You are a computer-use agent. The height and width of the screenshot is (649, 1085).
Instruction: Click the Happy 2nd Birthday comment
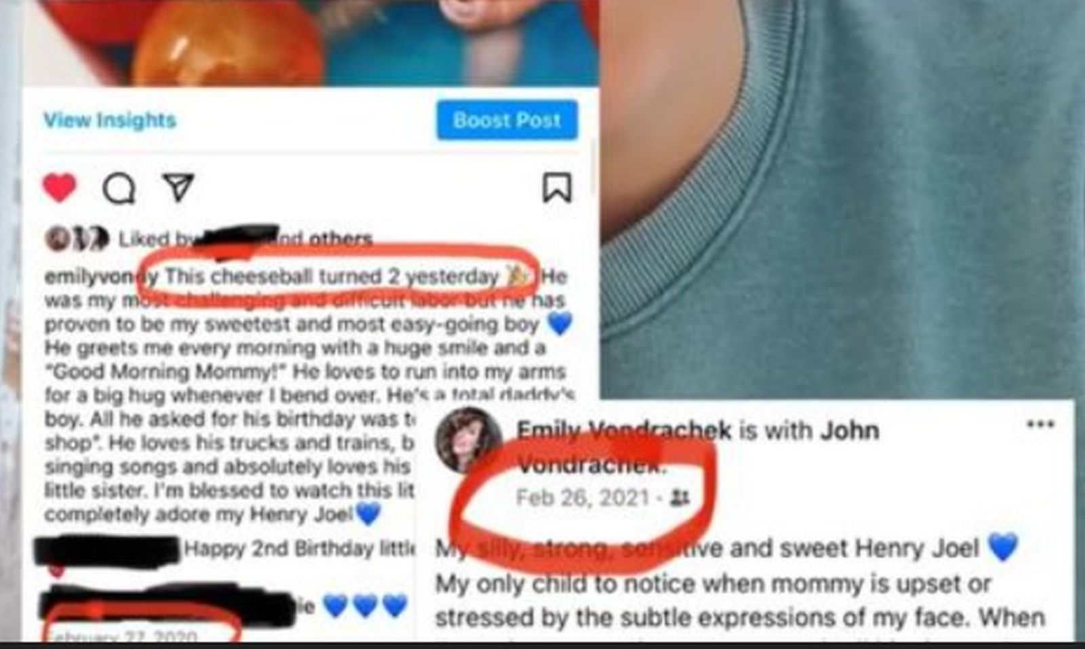[299, 548]
